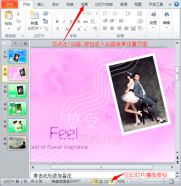
Task: Click decrease indent level icon
Action: (x=105, y=21)
